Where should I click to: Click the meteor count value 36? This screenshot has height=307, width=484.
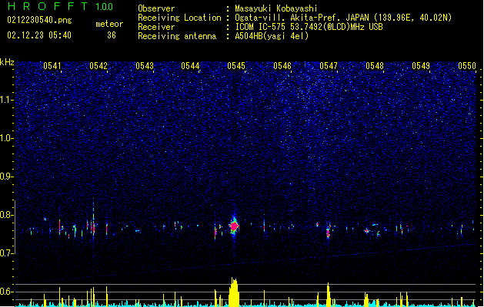pyautogui.click(x=112, y=35)
